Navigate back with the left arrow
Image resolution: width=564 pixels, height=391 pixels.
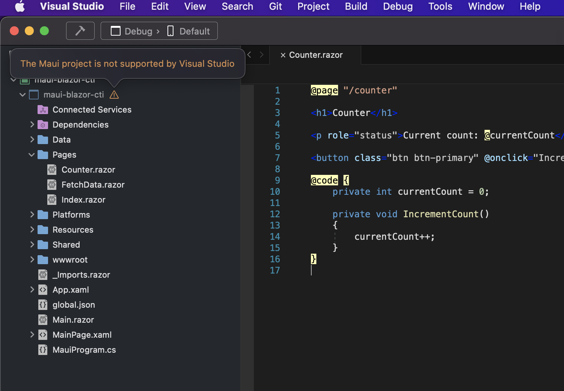(249, 55)
